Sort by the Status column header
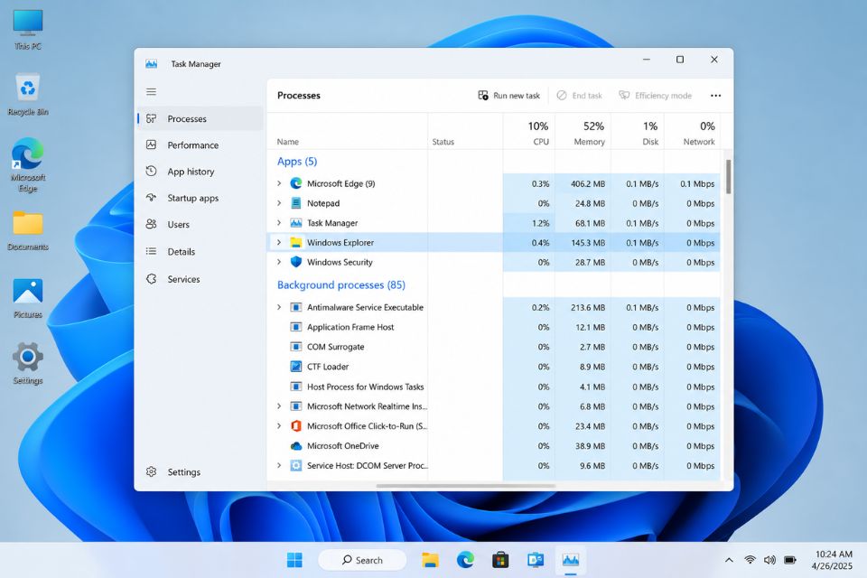Image resolution: width=867 pixels, height=578 pixels. click(465, 132)
